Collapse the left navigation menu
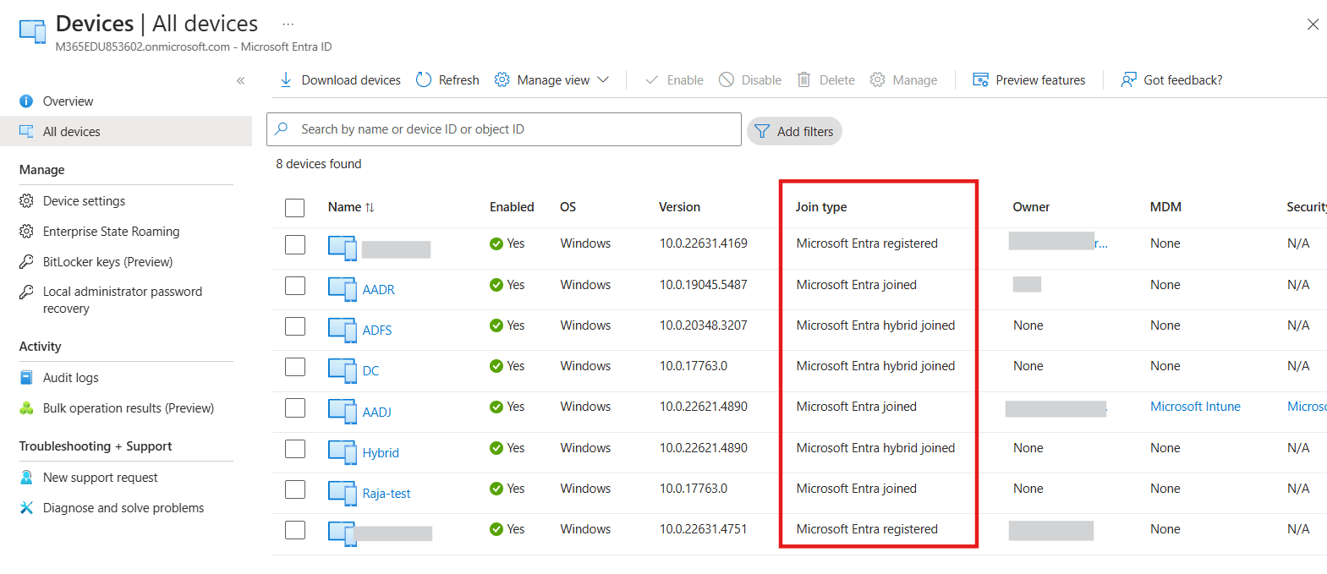 click(x=240, y=80)
